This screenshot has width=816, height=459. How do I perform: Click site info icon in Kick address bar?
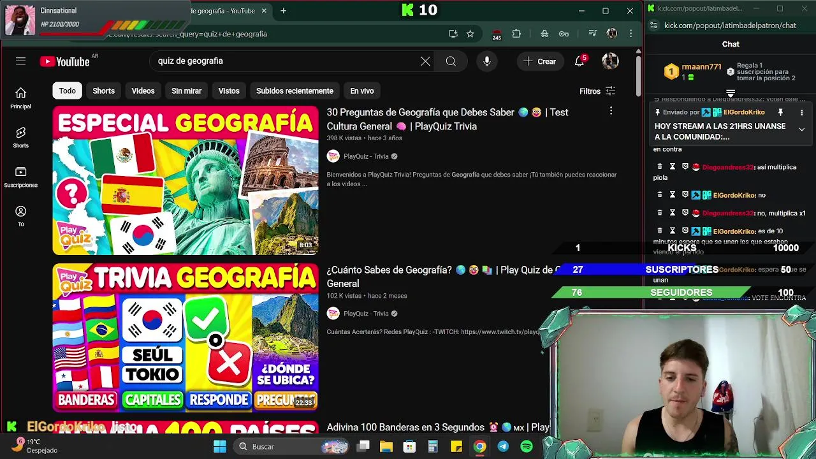click(x=653, y=25)
